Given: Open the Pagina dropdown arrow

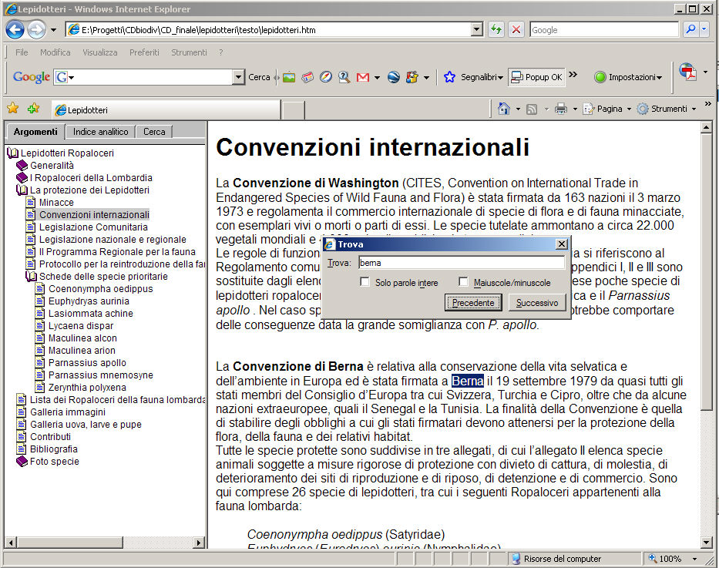Looking at the screenshot, I should click(x=629, y=109).
